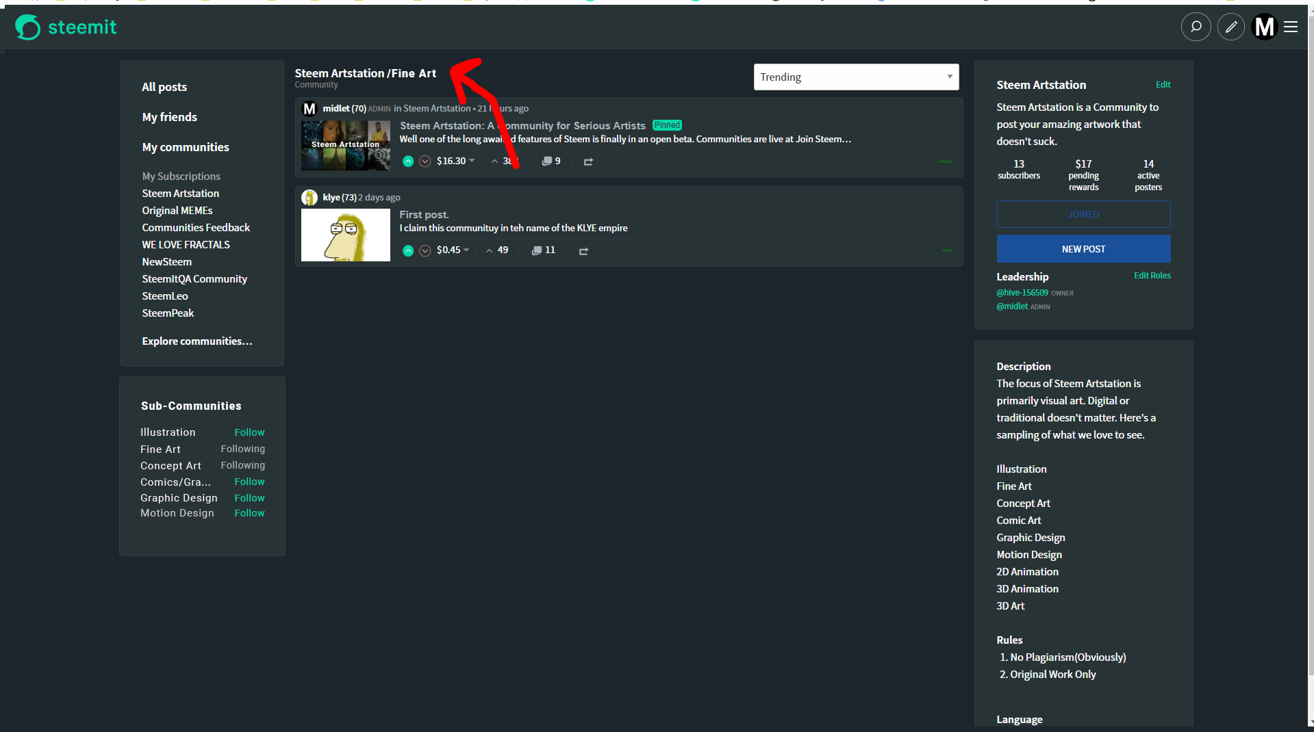The image size is (1314, 732).
Task: Open the Trending sort dropdown
Action: [856, 77]
